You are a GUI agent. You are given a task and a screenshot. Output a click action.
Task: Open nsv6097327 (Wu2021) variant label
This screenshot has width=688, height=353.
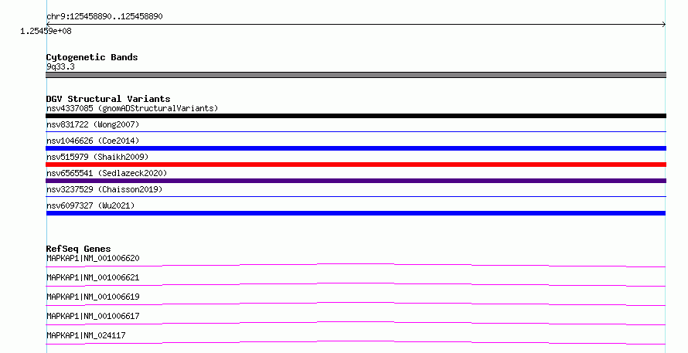coord(90,205)
